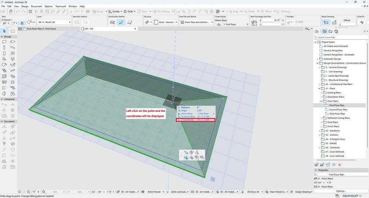This screenshot has width=369, height=198.
Task: Select Second Floor Plan in view map
Action: tap(338, 110)
